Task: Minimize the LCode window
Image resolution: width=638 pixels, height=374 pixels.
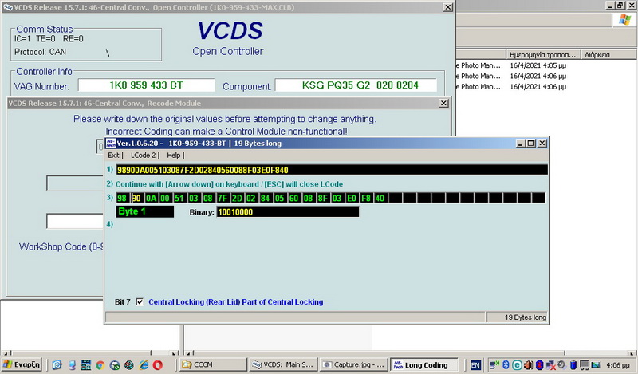Action: 522,144
